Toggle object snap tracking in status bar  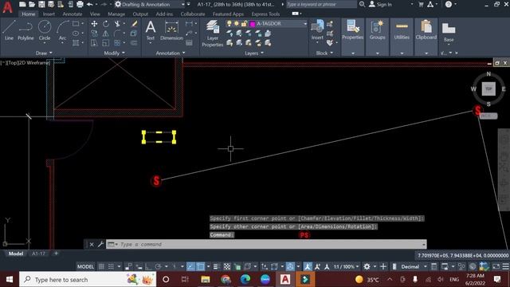click(190, 266)
